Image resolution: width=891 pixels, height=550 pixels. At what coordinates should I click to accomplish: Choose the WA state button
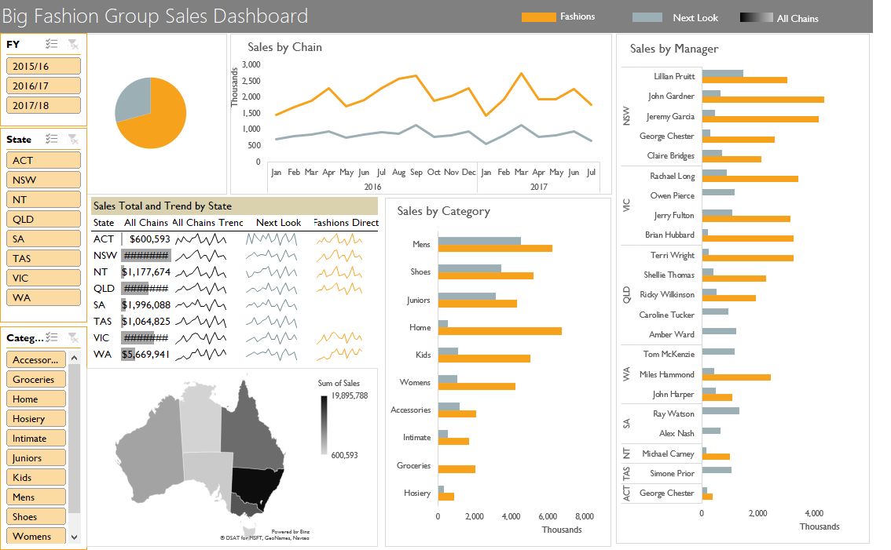click(x=43, y=297)
